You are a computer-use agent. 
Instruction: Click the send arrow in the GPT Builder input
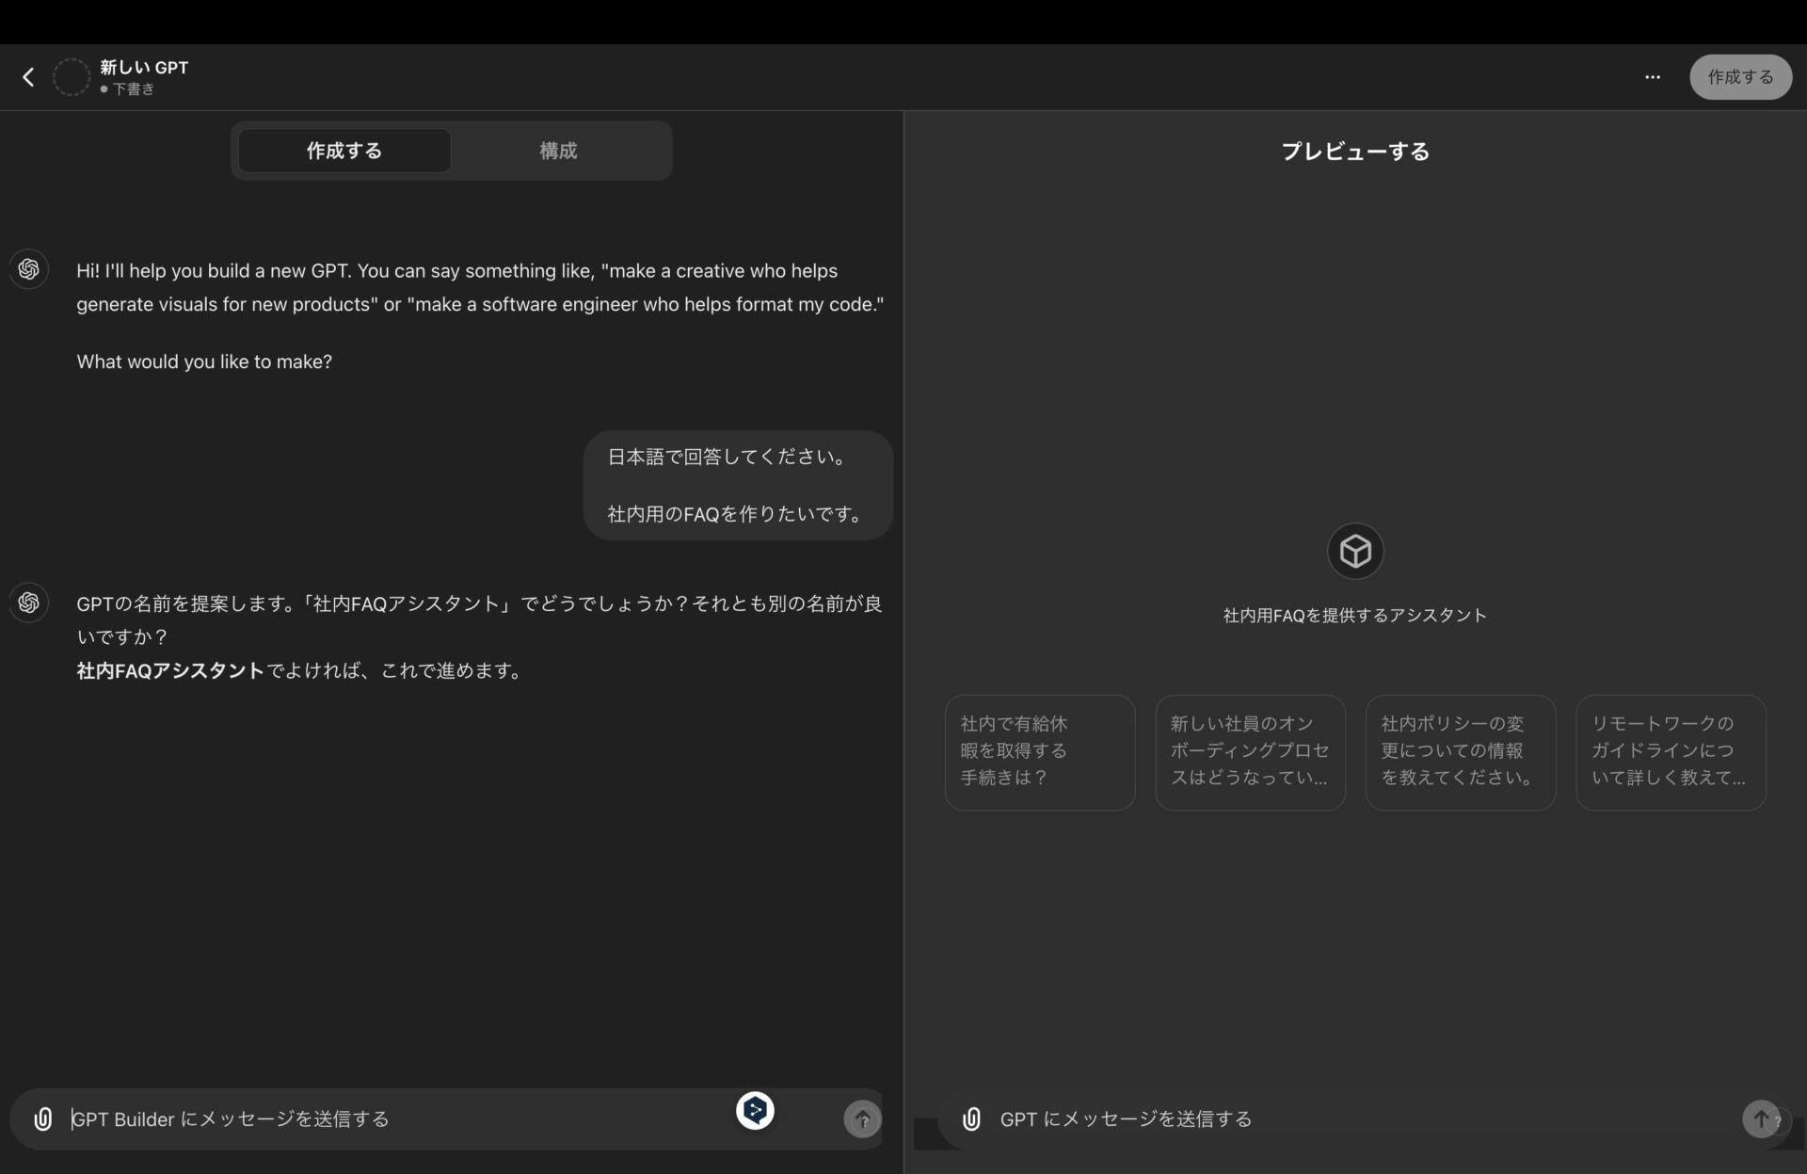[x=862, y=1119]
